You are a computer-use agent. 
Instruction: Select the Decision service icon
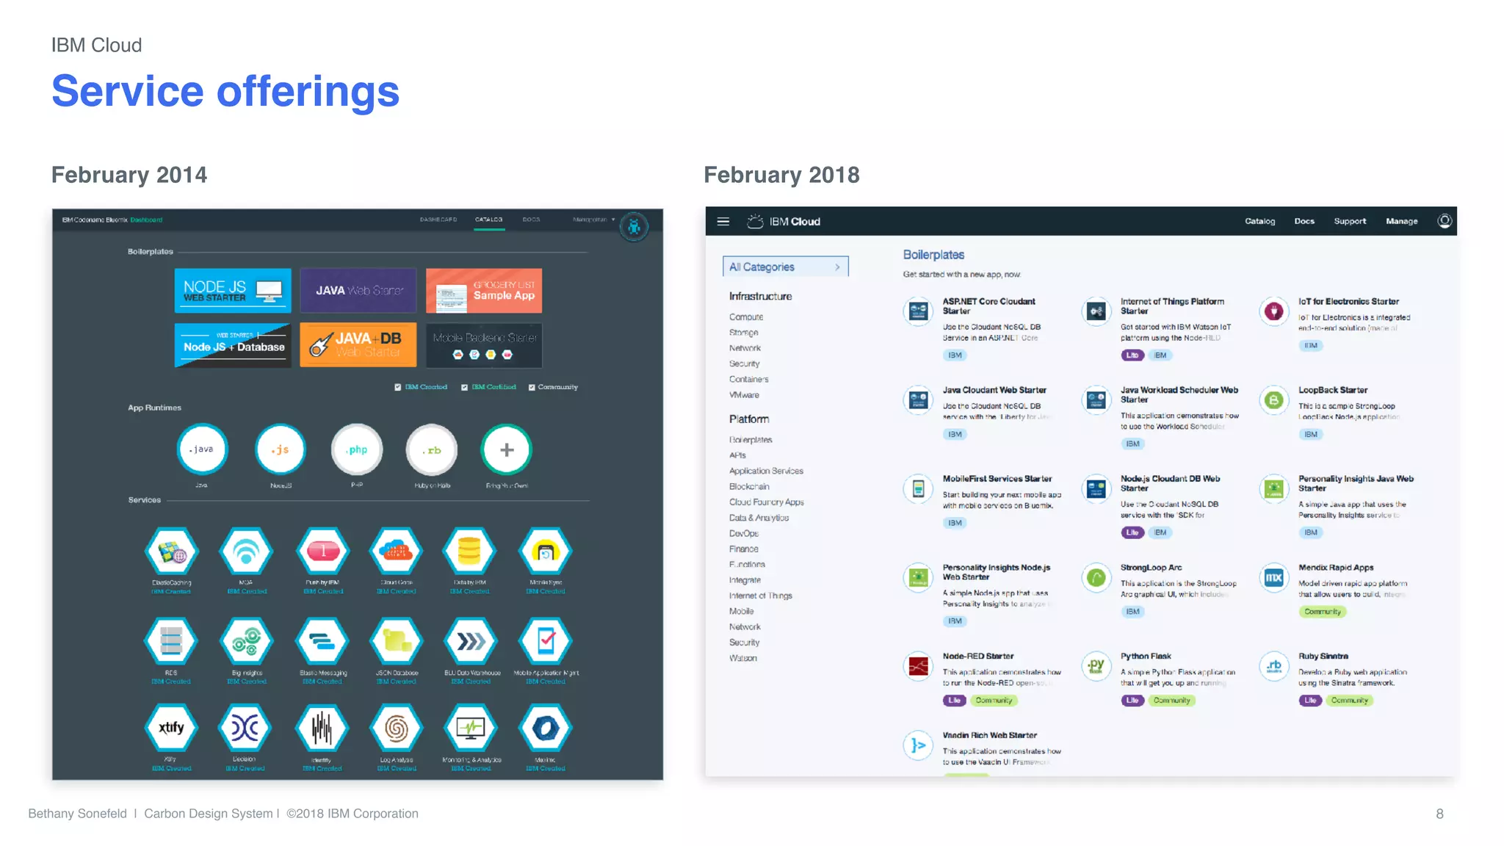click(245, 728)
